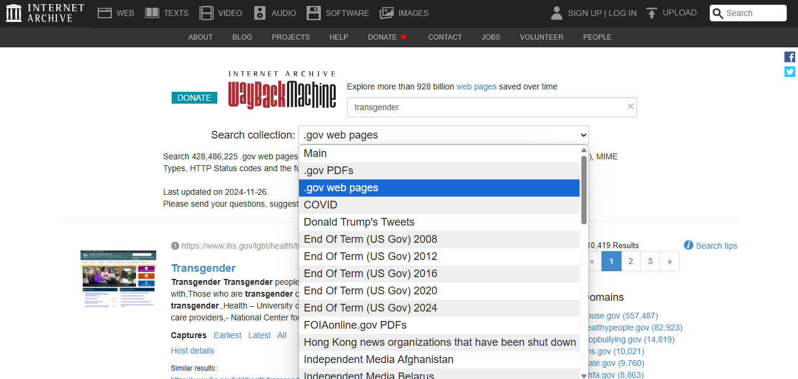The image size is (798, 379).
Task: Open the HELP menu item
Action: [339, 37]
